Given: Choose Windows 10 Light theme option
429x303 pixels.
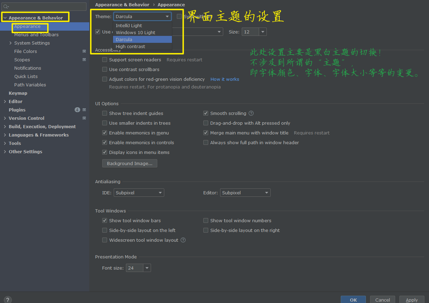Looking at the screenshot, I should coord(142,32).
